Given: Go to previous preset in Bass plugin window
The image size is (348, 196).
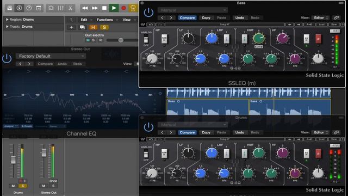Looking at the screenshot, I should [x=162, y=18].
